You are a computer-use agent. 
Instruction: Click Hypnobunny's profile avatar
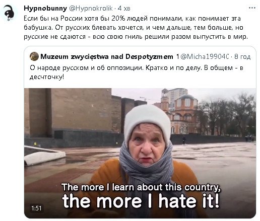9,13
